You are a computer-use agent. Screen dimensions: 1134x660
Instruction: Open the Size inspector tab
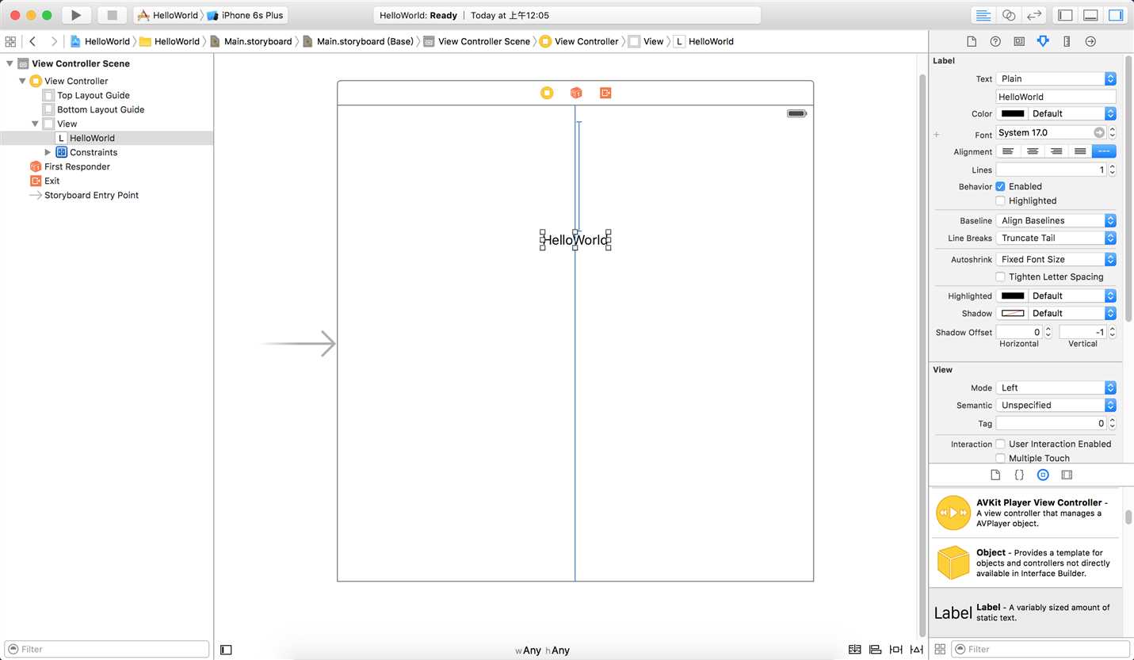click(1067, 41)
